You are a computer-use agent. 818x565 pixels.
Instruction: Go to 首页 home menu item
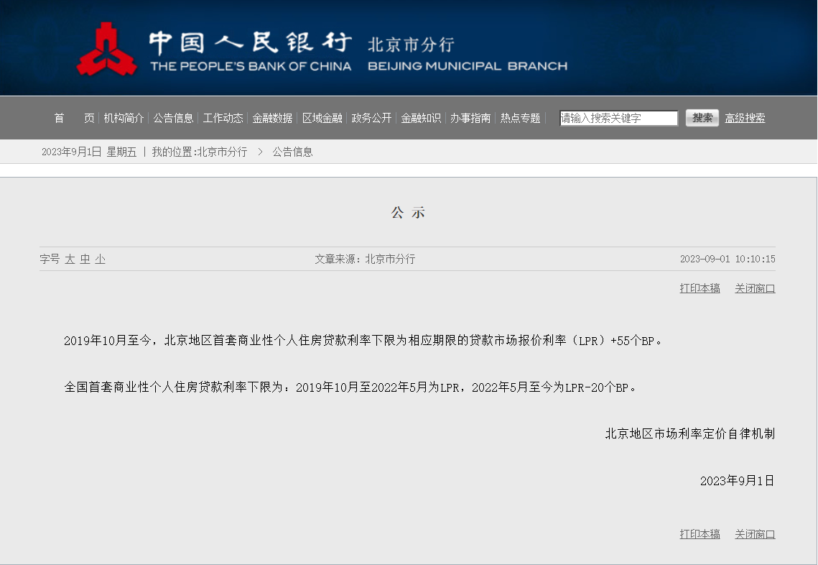coord(74,118)
